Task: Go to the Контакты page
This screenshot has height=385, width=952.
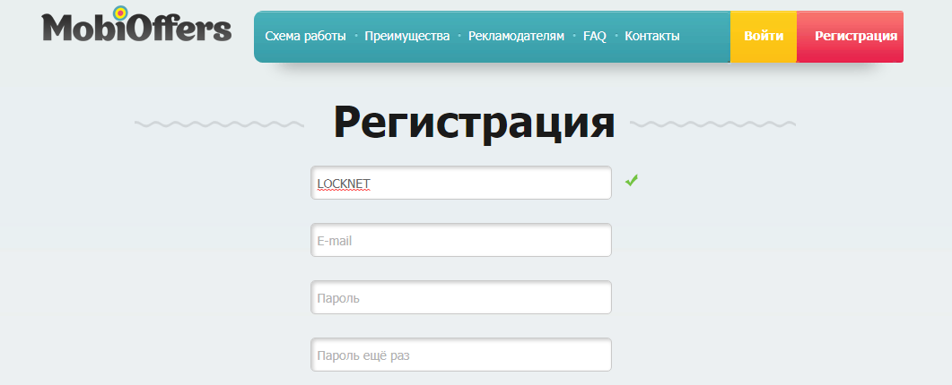Action: [652, 37]
